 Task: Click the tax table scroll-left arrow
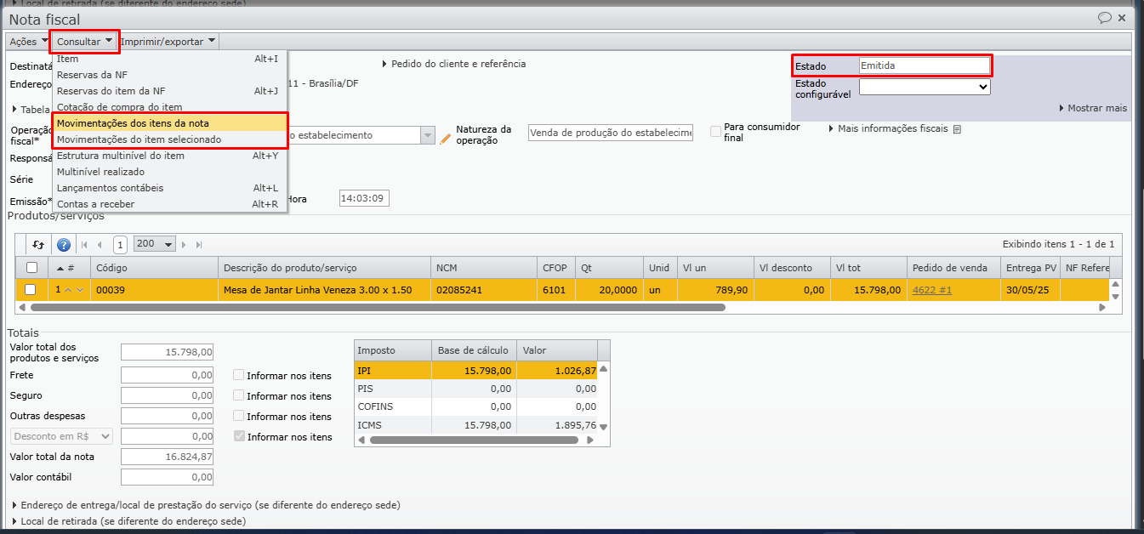pos(360,440)
